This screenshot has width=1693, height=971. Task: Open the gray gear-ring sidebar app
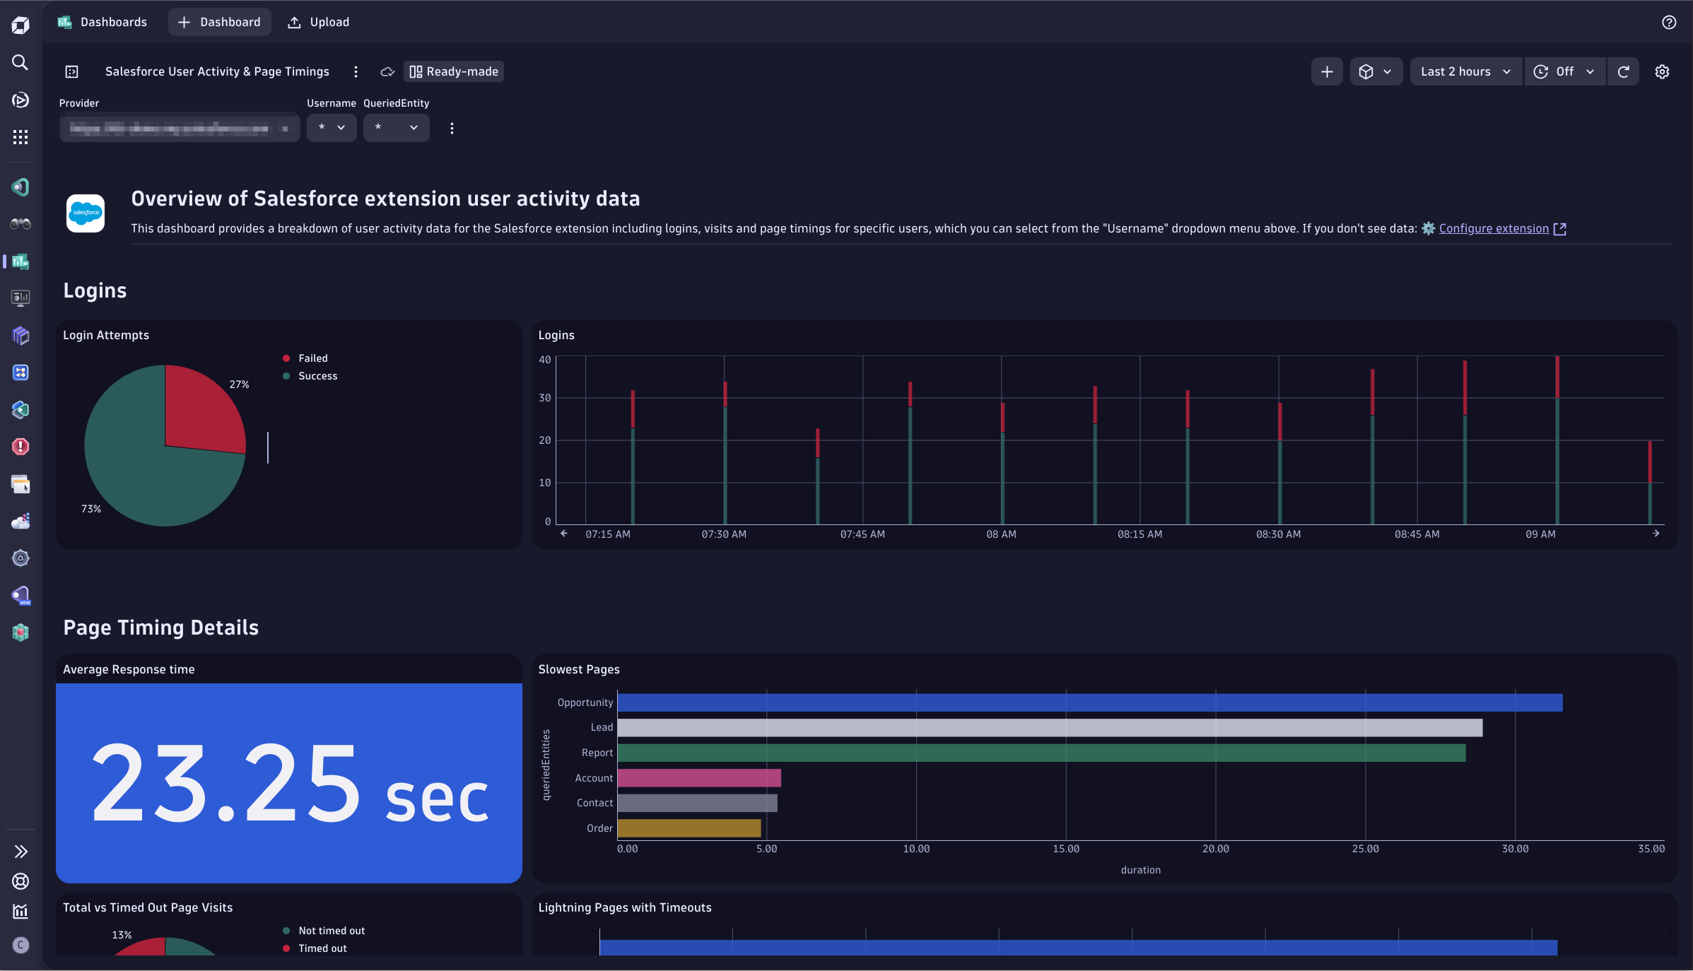click(20, 558)
